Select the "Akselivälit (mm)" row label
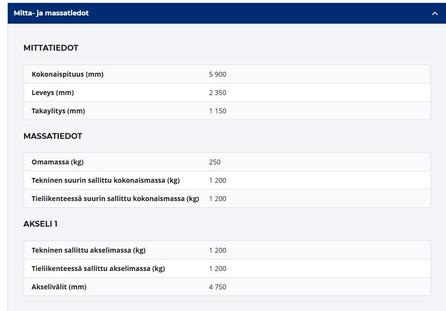This screenshot has height=311, width=446. click(x=59, y=287)
